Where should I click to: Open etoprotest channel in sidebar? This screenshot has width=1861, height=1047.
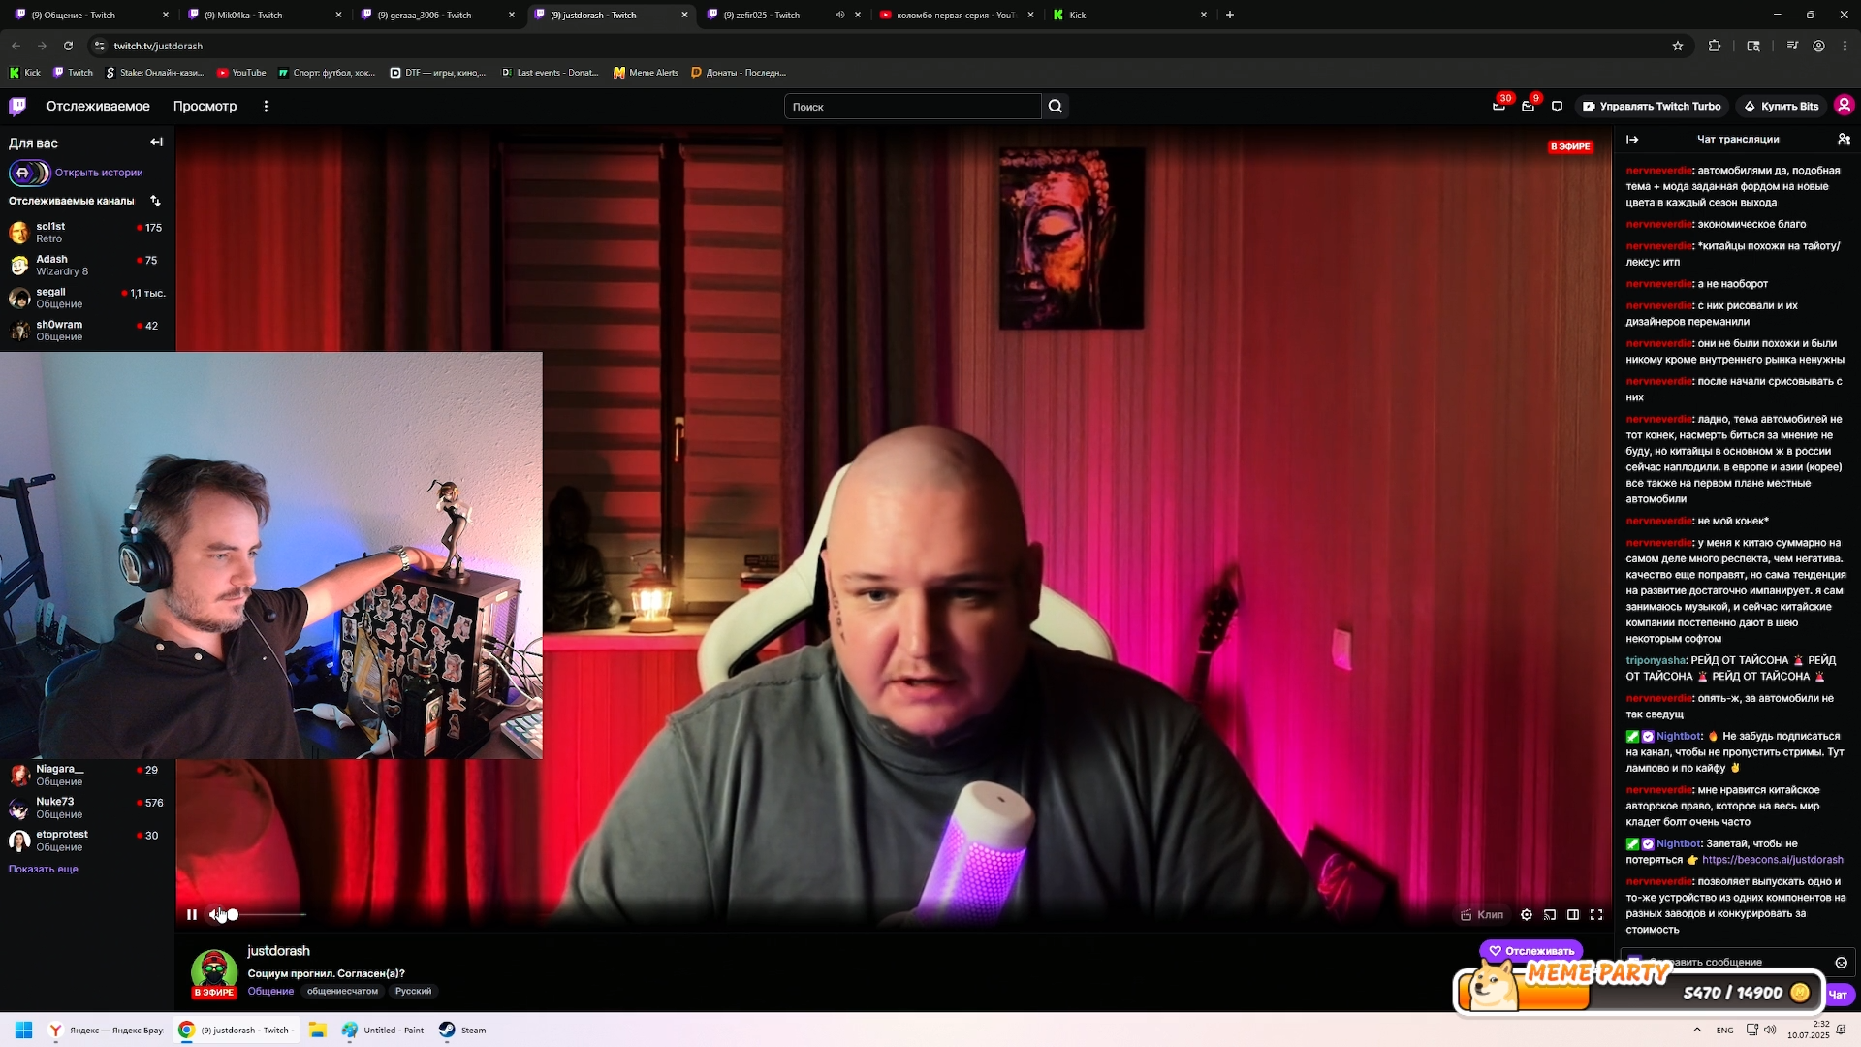(87, 841)
